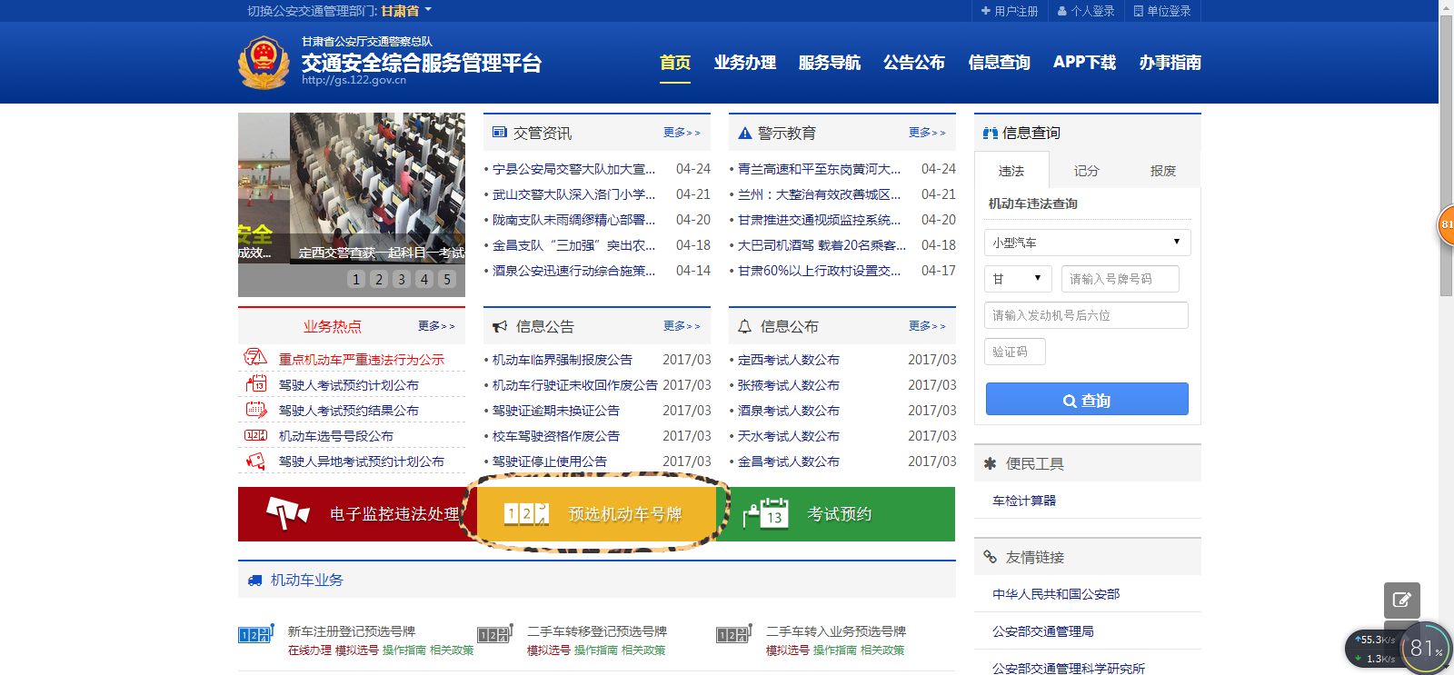Expand 交管资讯 更多 link
This screenshot has width=1454, height=675.
[682, 133]
